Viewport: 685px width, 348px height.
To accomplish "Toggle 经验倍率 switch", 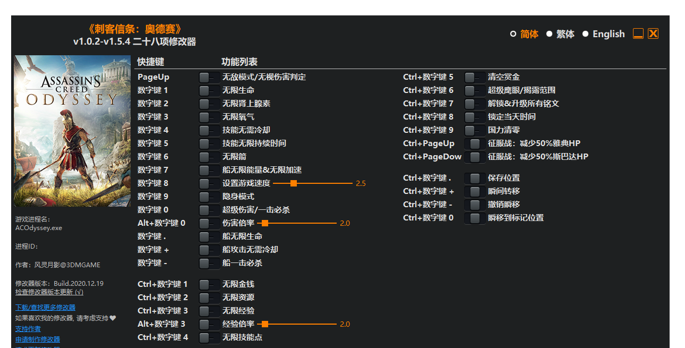I will [209, 324].
